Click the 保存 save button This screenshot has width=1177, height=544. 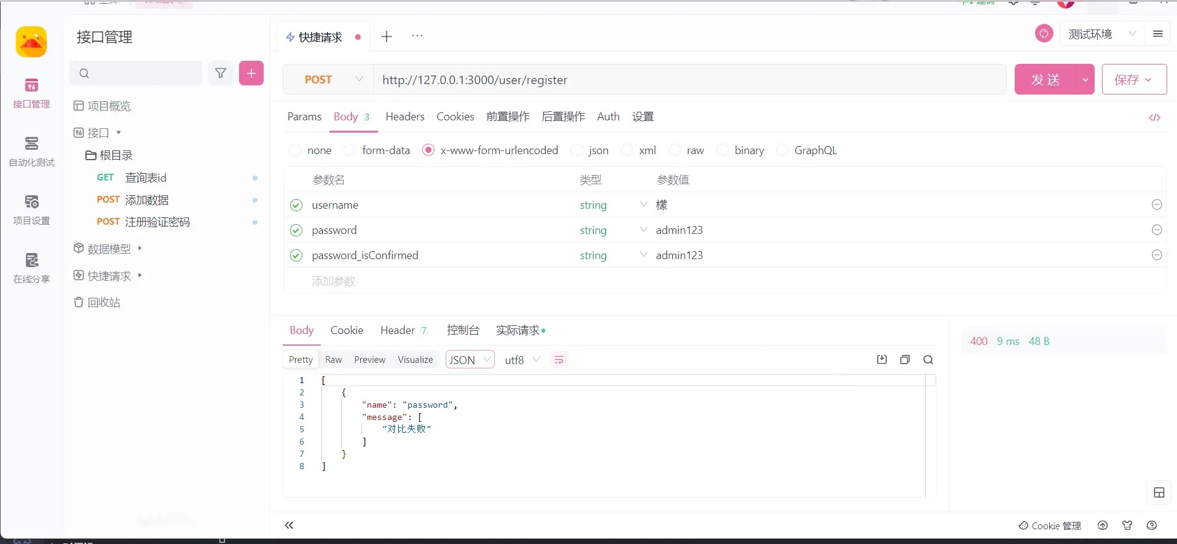pos(1133,80)
